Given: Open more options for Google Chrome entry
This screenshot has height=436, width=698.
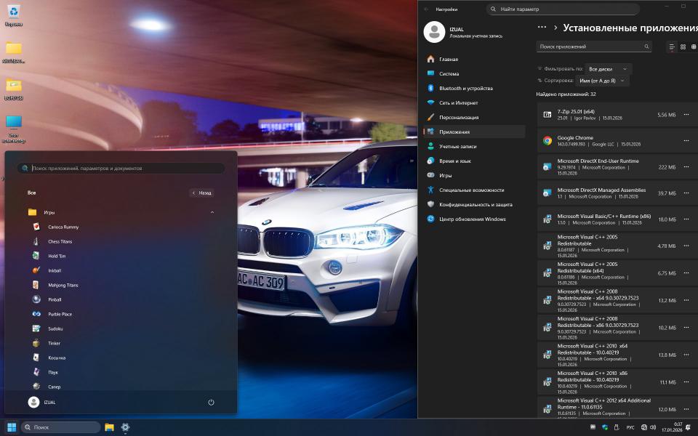Looking at the screenshot, I should point(686,141).
